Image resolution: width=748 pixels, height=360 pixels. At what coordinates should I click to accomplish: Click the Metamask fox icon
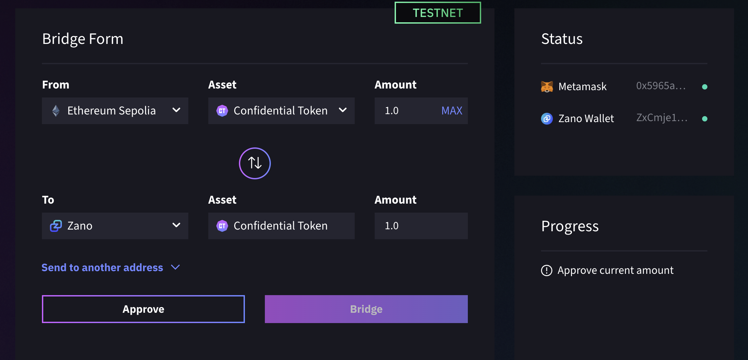click(547, 87)
